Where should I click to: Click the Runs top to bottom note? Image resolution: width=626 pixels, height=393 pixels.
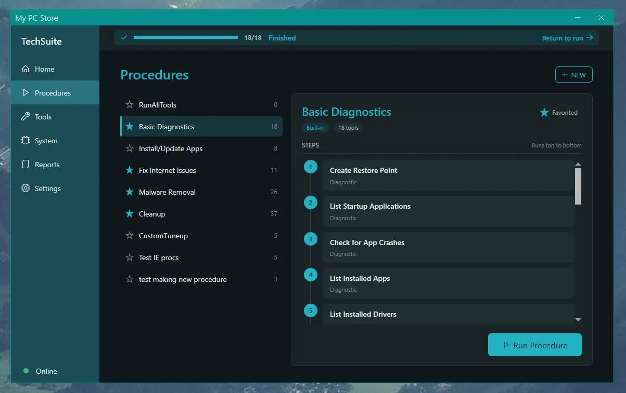[x=557, y=145]
